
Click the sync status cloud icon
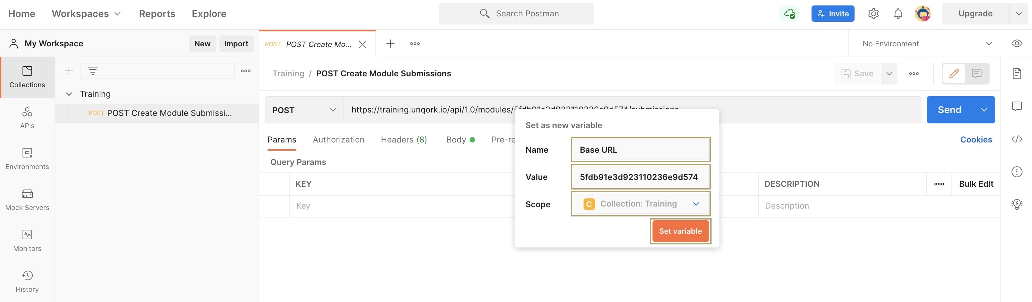[789, 14]
